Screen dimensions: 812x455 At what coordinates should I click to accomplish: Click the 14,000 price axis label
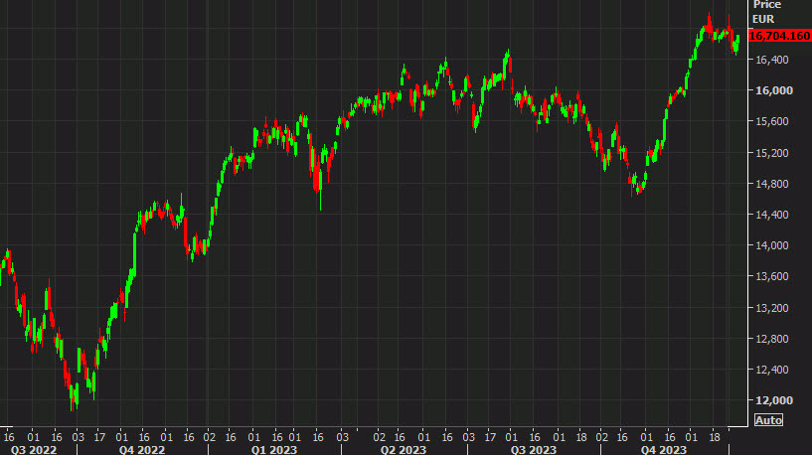point(772,245)
